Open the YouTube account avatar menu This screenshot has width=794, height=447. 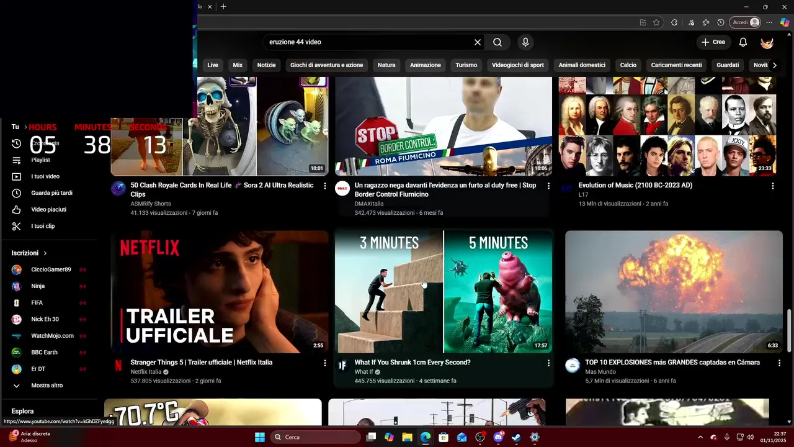coord(767,42)
